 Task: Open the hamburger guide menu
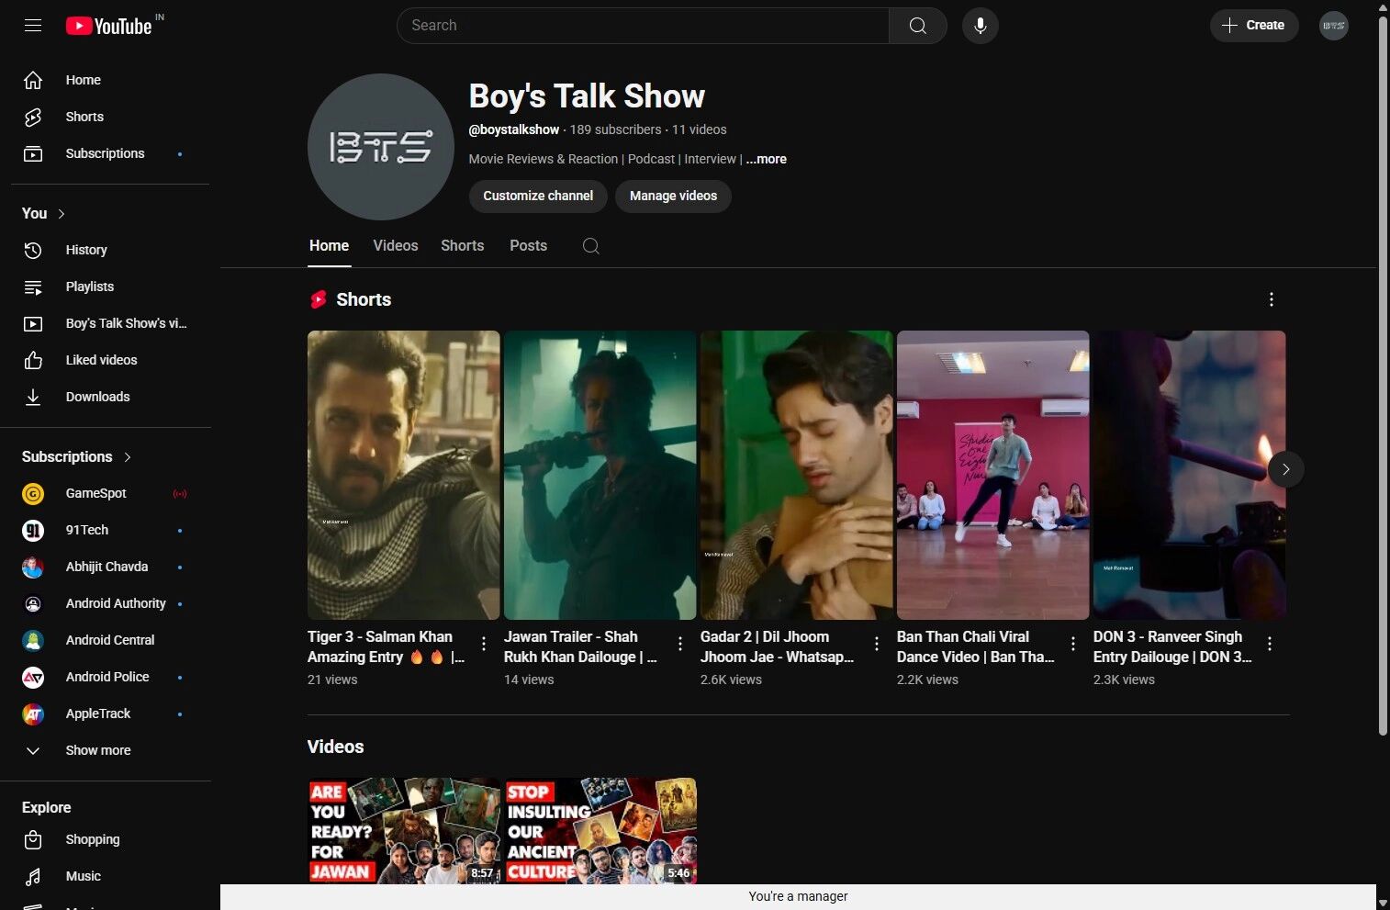pos(33,26)
